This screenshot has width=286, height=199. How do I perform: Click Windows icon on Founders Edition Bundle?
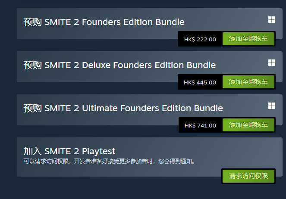point(271,20)
